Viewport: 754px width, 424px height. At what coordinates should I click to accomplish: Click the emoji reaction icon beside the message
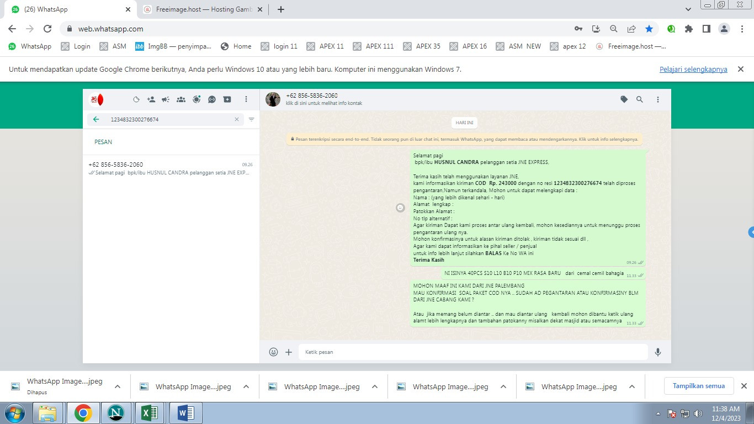401,208
